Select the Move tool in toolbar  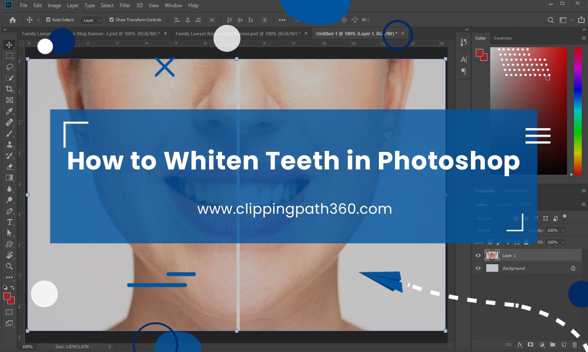(10, 45)
